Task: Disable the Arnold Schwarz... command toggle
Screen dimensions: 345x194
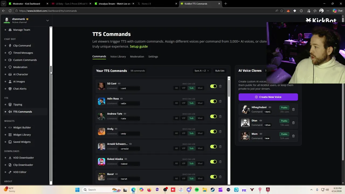Action: (213, 147)
